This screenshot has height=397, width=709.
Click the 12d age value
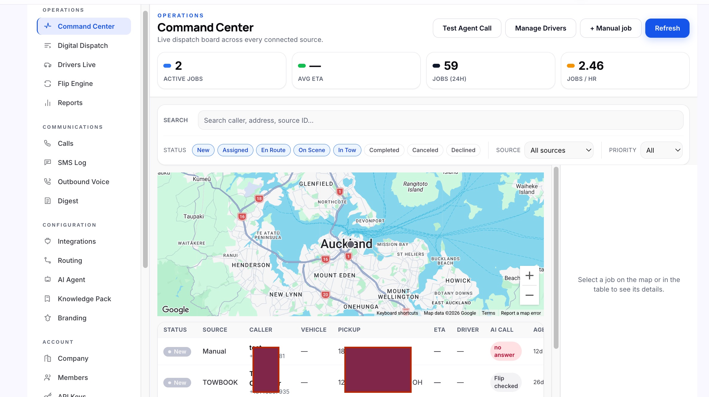[538, 351]
